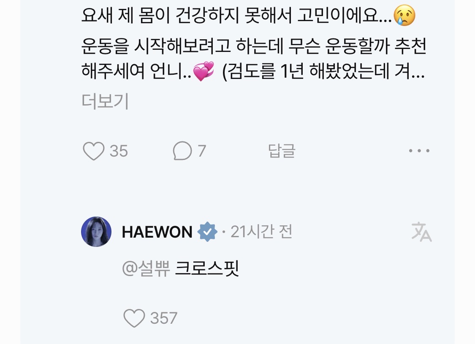This screenshot has width=475, height=344.
Task: Tap the 답글 reply button
Action: (282, 151)
